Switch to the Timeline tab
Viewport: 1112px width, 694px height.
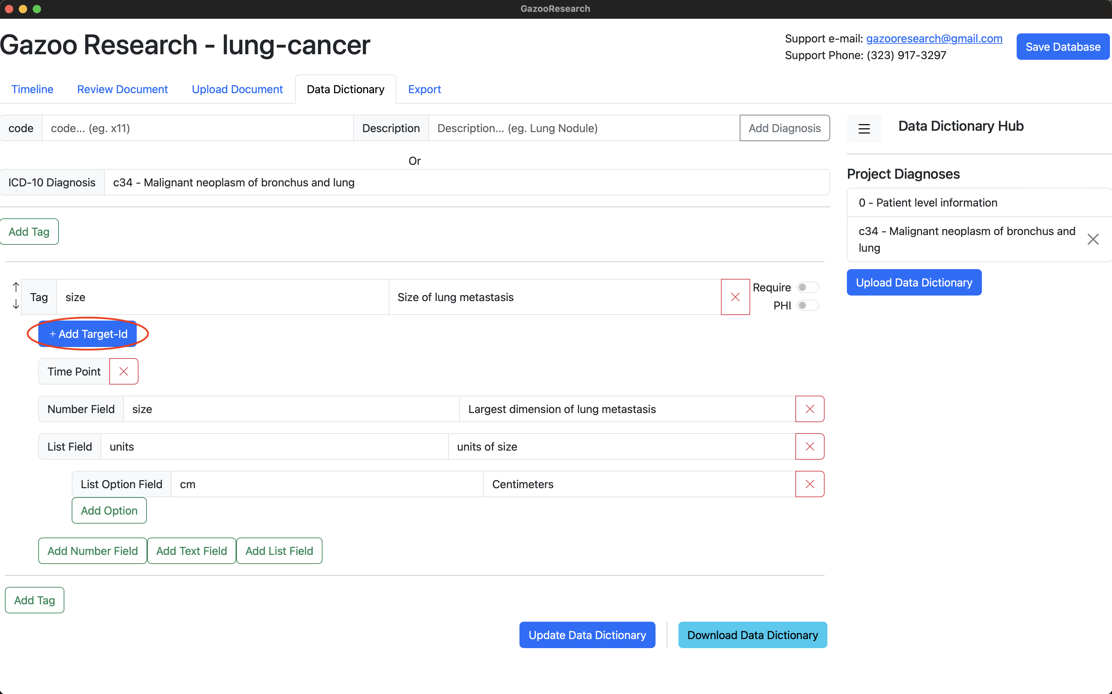(32, 89)
